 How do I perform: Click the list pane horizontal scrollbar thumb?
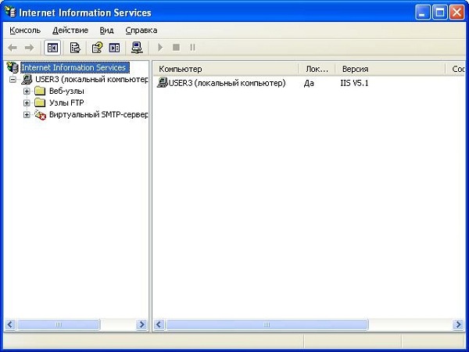267,325
